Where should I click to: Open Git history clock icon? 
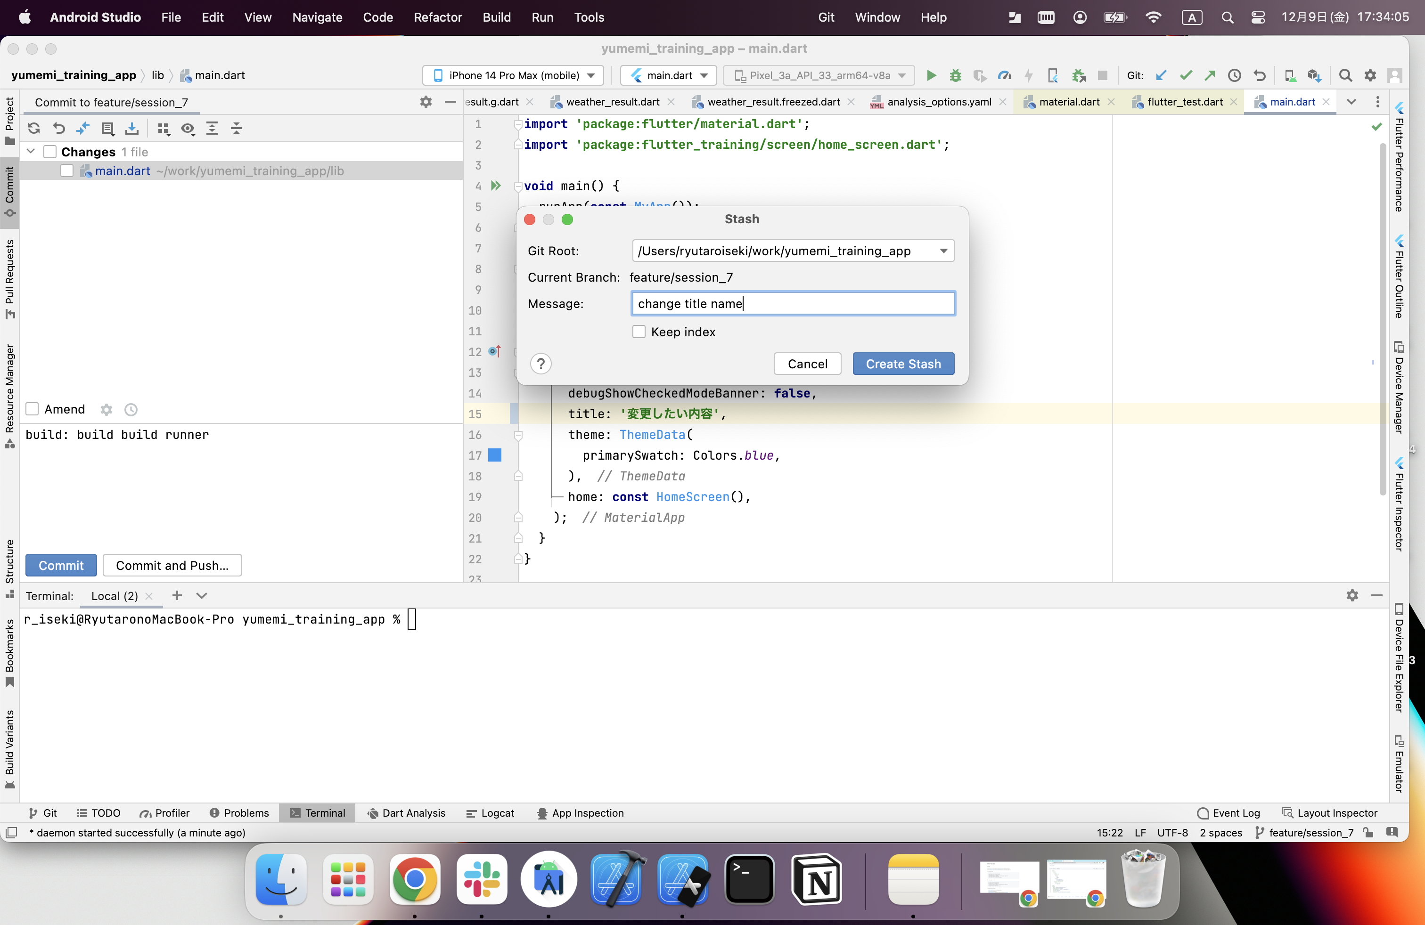point(1234,75)
